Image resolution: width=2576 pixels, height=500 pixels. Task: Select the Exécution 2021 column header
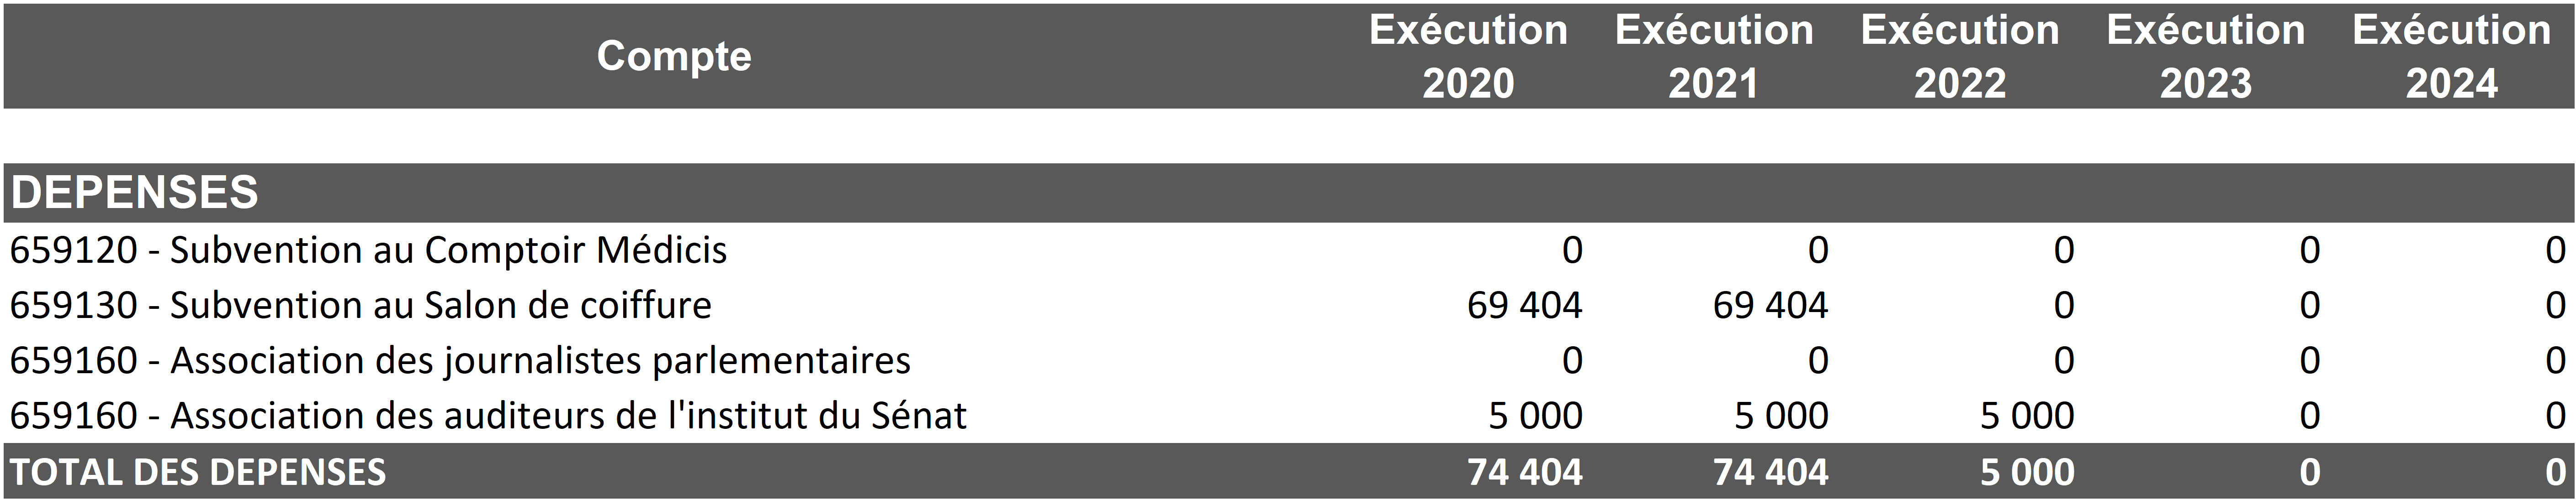coord(1713,56)
